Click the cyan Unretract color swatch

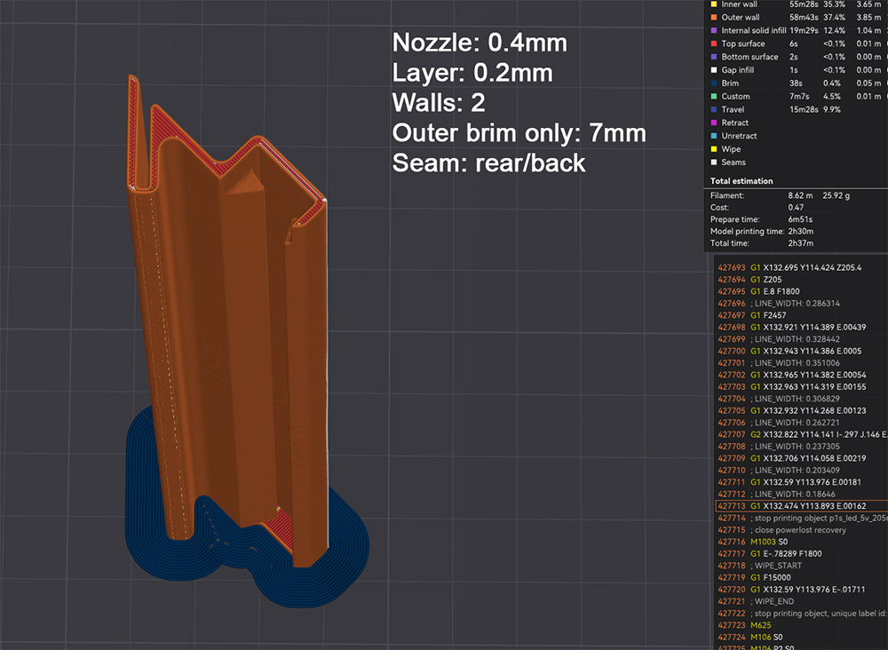(x=713, y=136)
